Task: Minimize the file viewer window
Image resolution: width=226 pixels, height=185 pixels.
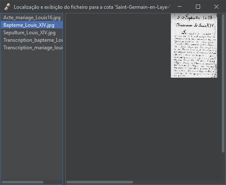Action: (180, 7)
